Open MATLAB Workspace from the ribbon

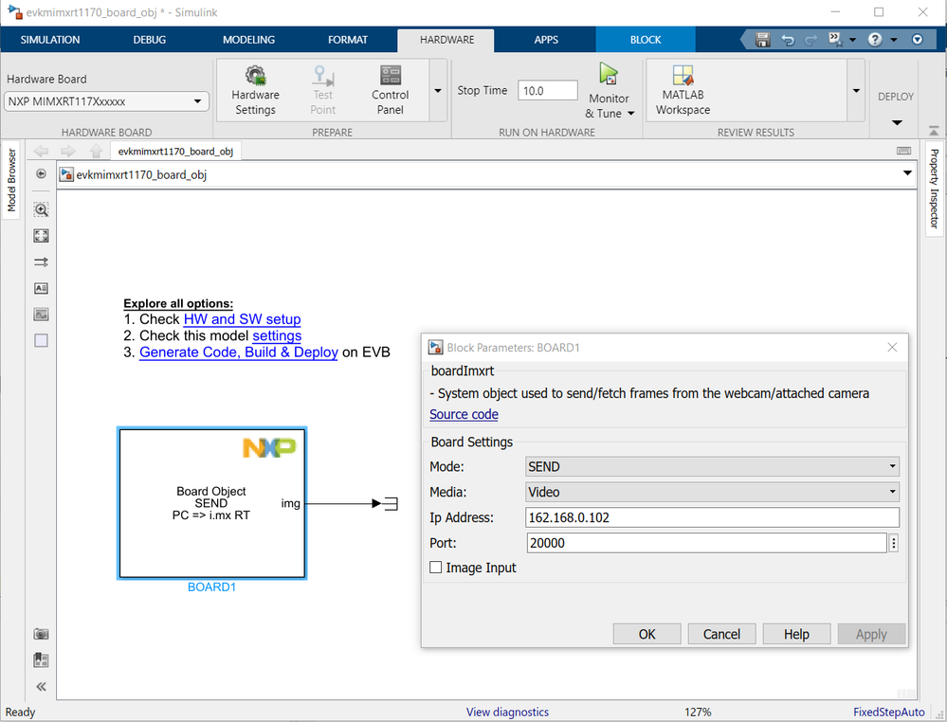682,88
